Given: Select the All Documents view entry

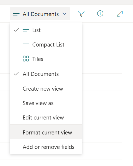Looking at the screenshot, I should [46, 74].
